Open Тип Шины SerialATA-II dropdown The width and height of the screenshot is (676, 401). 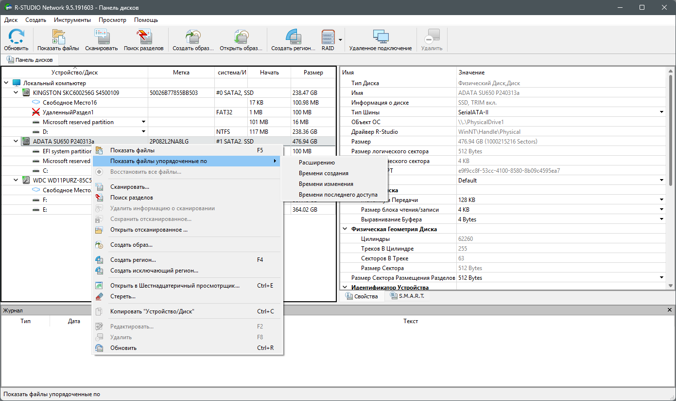coord(661,112)
